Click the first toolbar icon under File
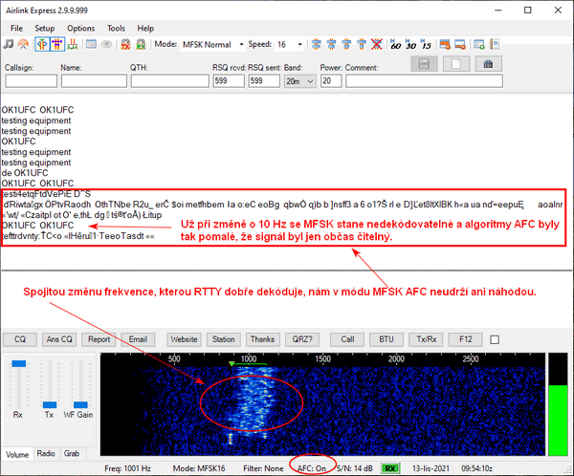The width and height of the screenshot is (574, 476). pyautogui.click(x=9, y=45)
